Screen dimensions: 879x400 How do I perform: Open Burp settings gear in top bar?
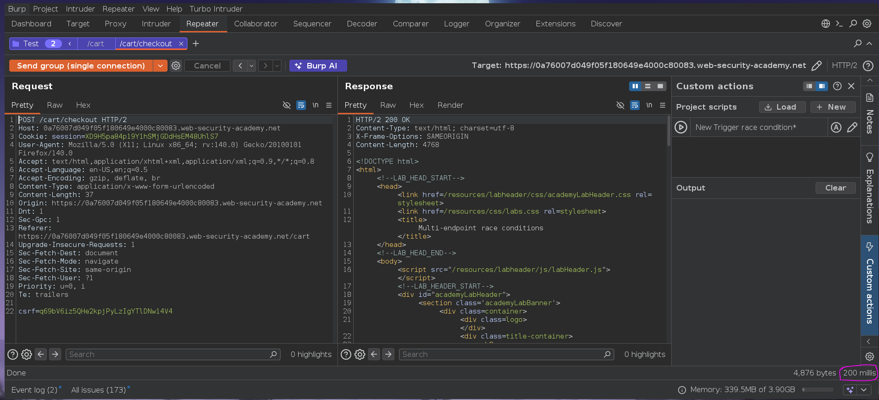tap(867, 24)
